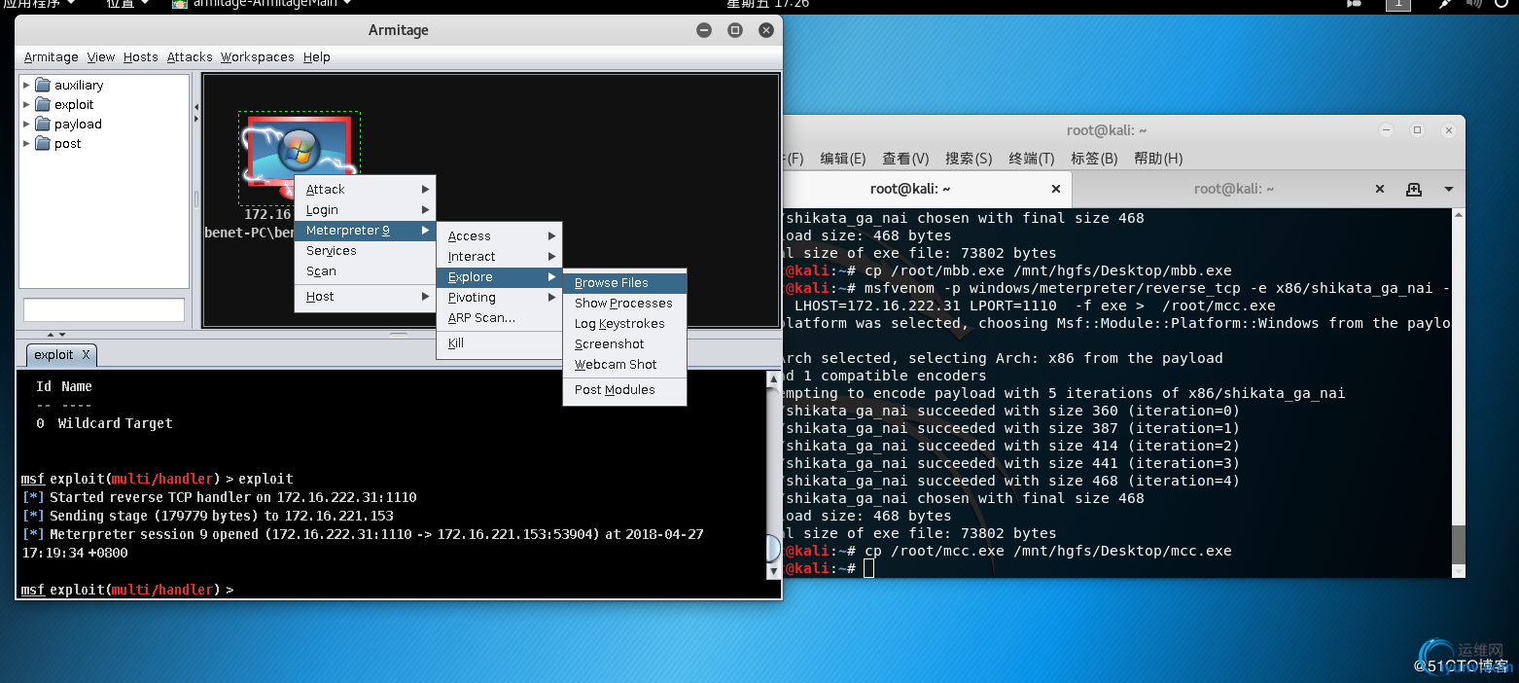The image size is (1519, 683).
Task: Expand the auxiliary module tree node
Action: click(27, 85)
